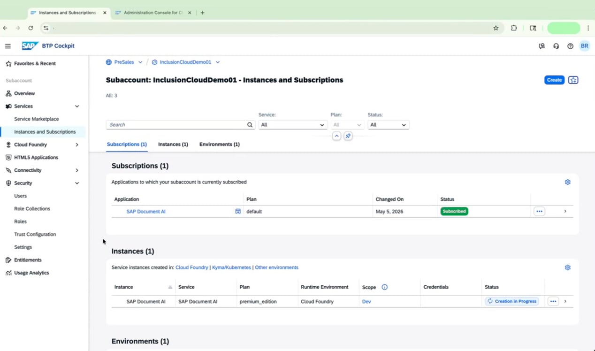
Task: Open Overview in sidebar
Action: pos(24,93)
